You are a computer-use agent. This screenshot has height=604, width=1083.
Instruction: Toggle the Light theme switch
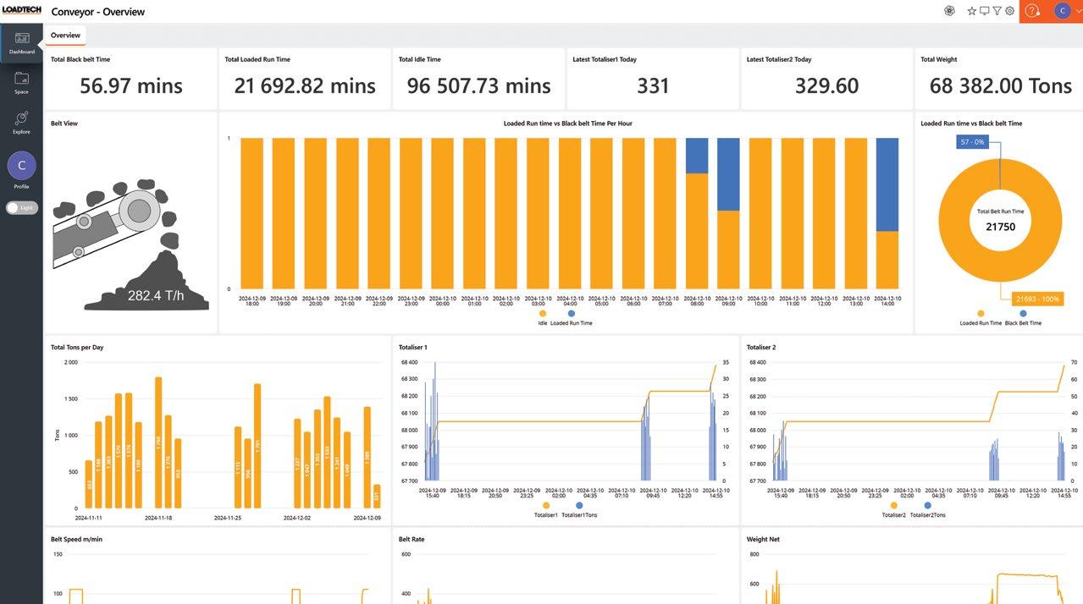click(x=22, y=207)
